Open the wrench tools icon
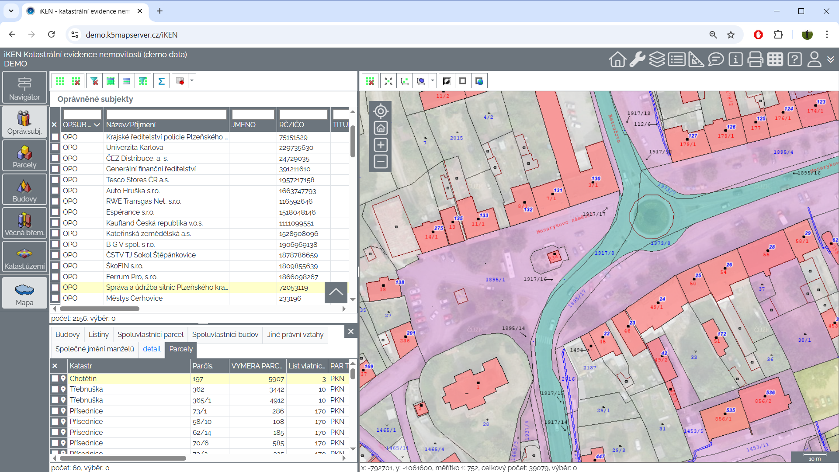 pos(637,59)
